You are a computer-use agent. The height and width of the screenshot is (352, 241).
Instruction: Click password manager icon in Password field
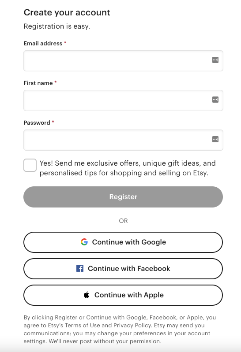pos(215,139)
